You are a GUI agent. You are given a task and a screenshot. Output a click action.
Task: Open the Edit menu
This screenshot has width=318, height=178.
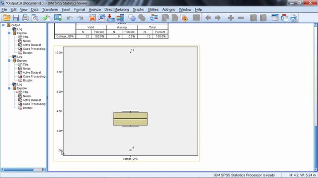[13, 9]
